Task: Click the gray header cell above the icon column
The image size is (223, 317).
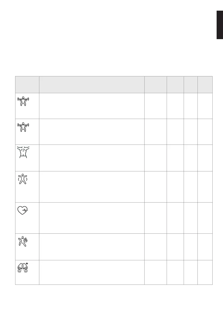Action: [27, 84]
